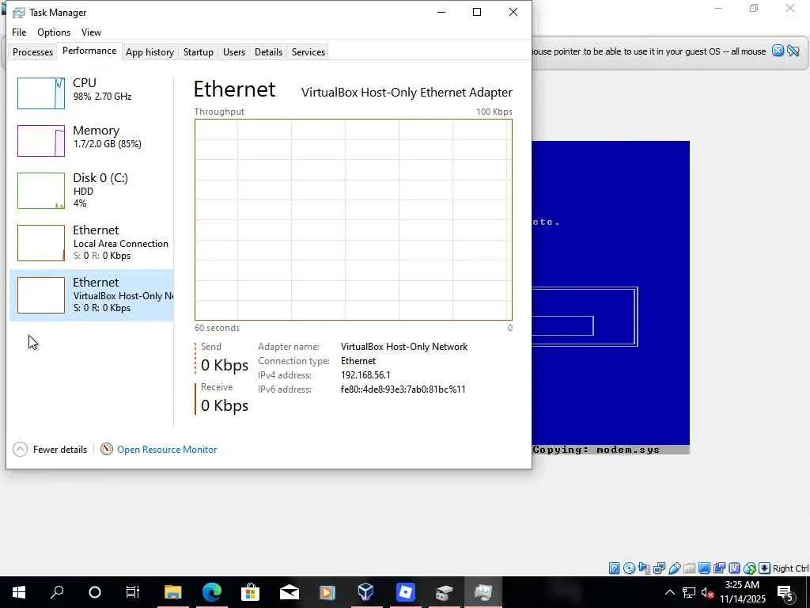Collapse Task Manager with the Fewer details arrow
Image resolution: width=810 pixels, height=608 pixels.
tap(20, 450)
